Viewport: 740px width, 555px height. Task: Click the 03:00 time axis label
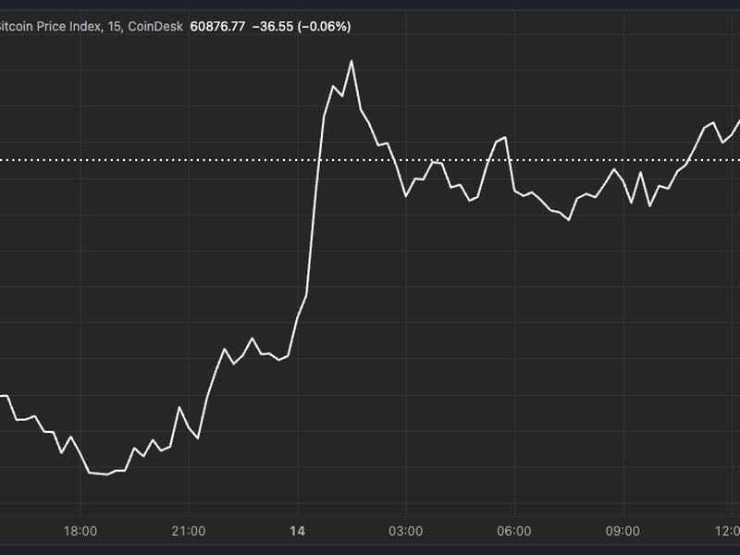(405, 532)
